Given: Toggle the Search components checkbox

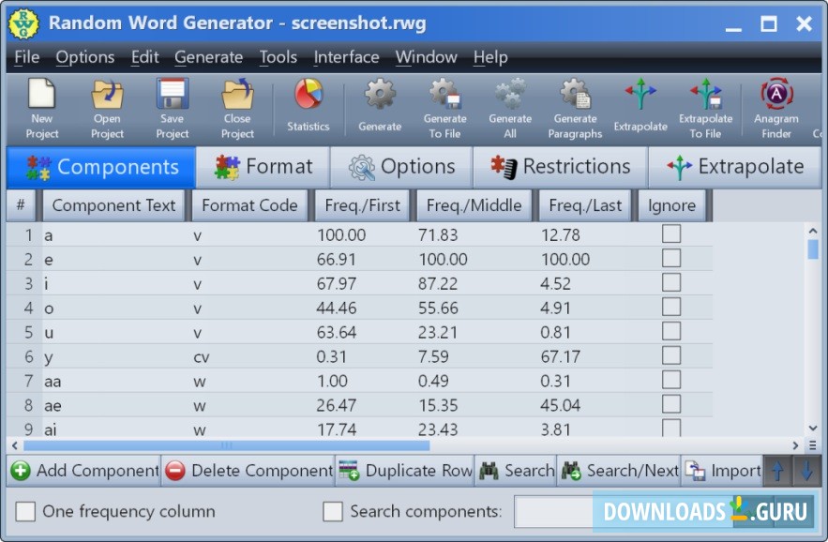Looking at the screenshot, I should 333,511.
